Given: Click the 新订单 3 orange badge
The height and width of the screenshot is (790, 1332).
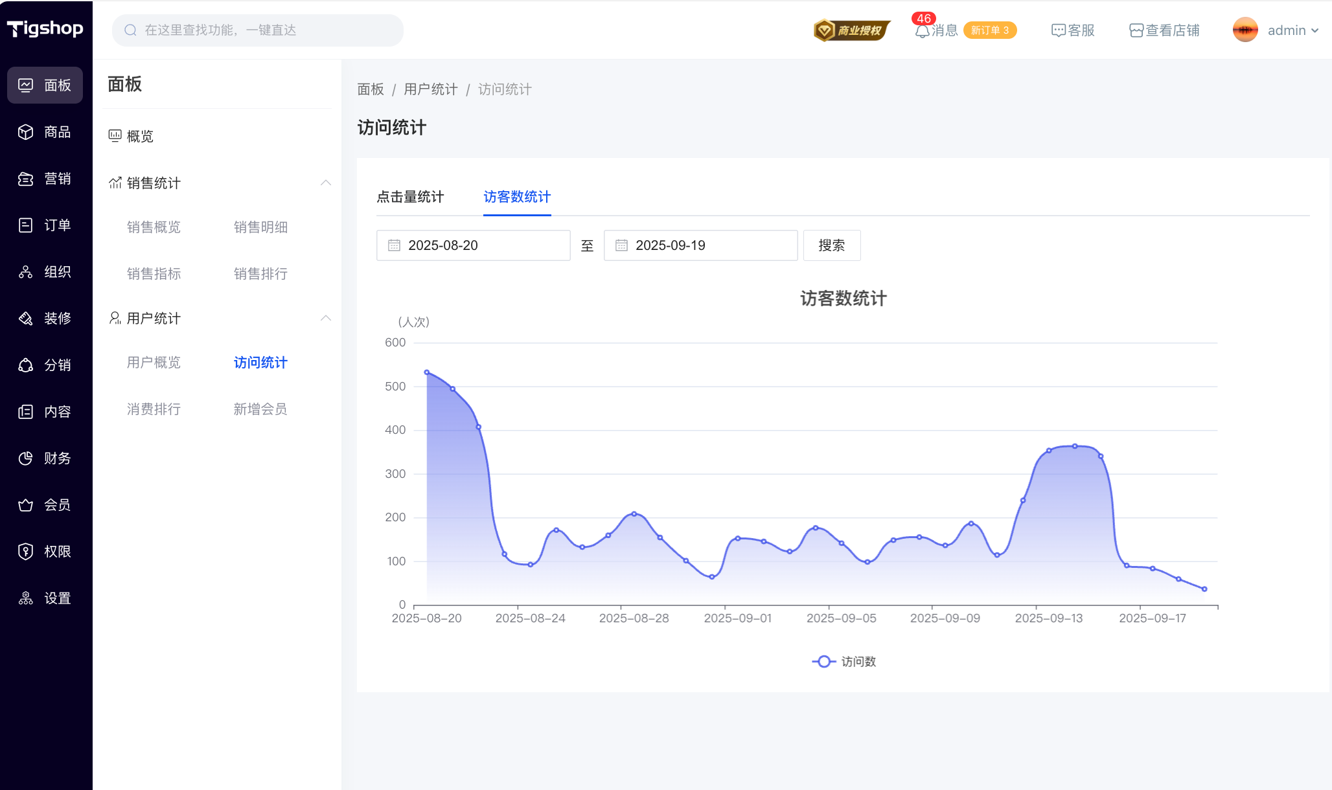Looking at the screenshot, I should tap(990, 30).
